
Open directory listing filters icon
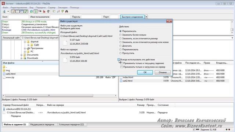pyautogui.click(x=54, y=11)
